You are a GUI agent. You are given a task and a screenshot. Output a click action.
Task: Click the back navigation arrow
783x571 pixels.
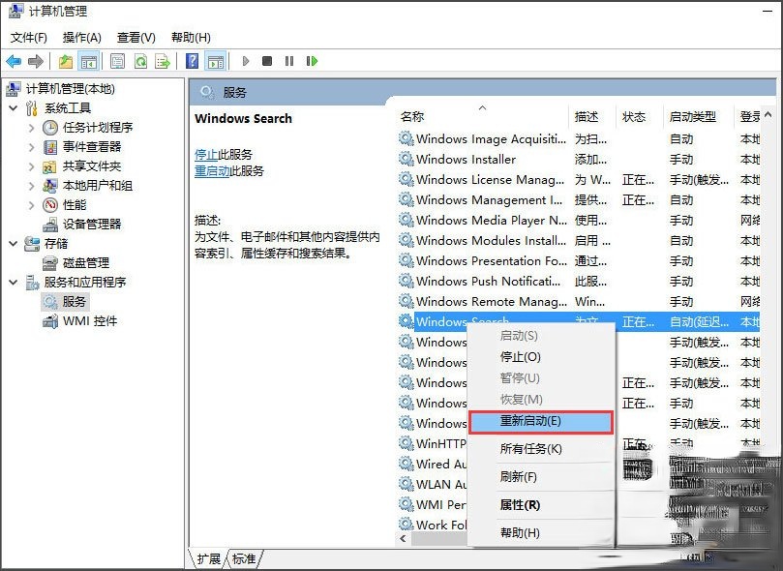click(x=15, y=60)
